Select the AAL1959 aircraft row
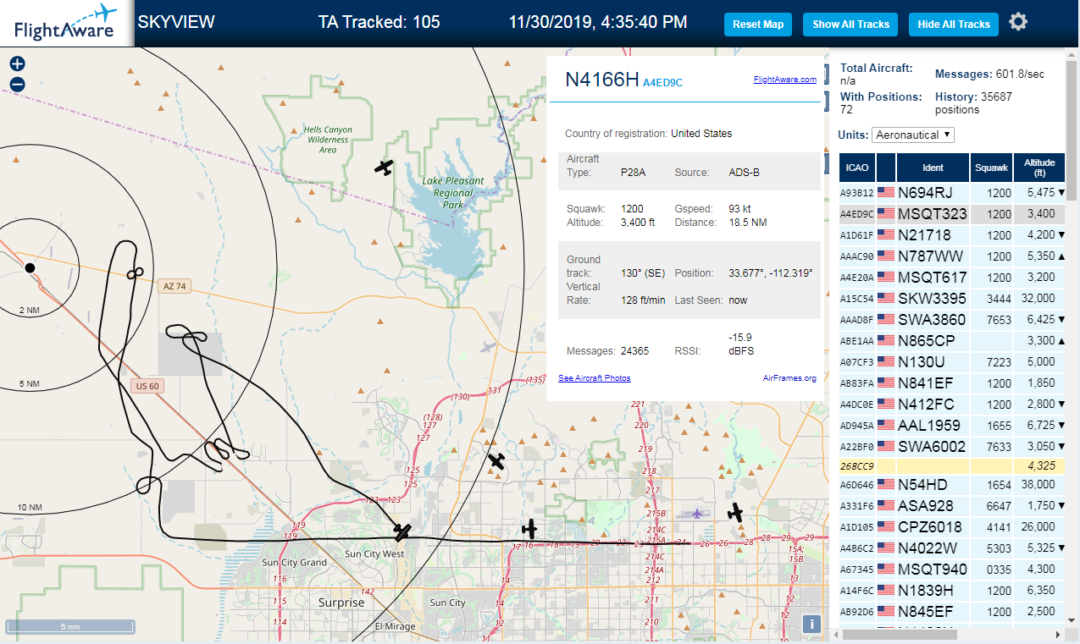1080x644 pixels. (x=952, y=425)
